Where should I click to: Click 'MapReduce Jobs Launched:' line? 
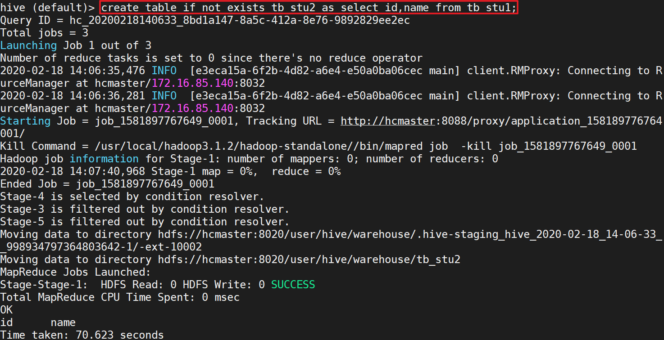(x=76, y=272)
